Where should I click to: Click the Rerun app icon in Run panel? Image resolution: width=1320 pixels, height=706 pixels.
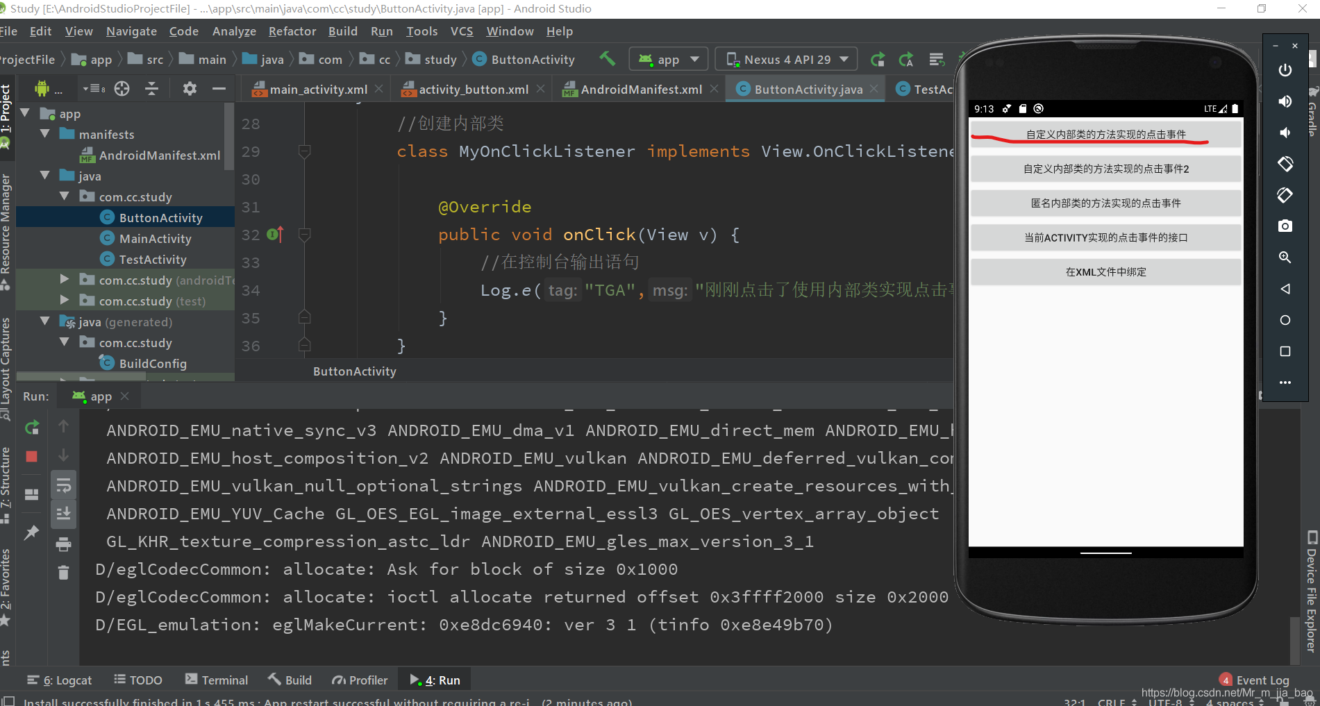pyautogui.click(x=32, y=428)
